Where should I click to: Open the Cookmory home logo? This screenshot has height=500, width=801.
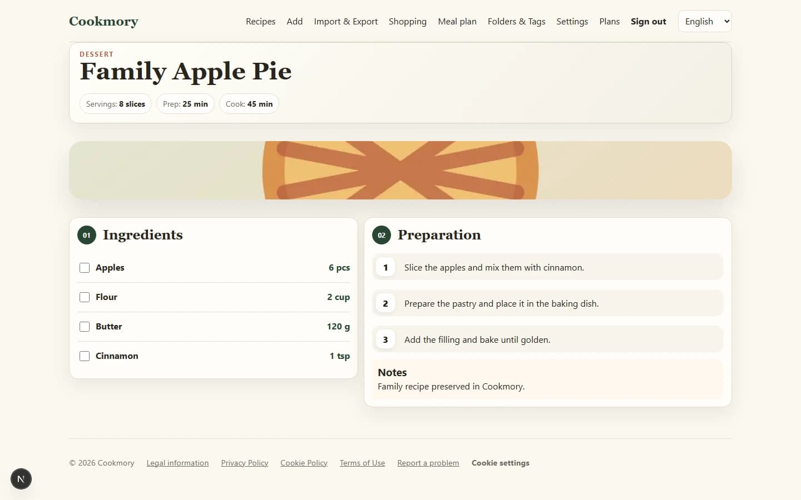(x=103, y=21)
